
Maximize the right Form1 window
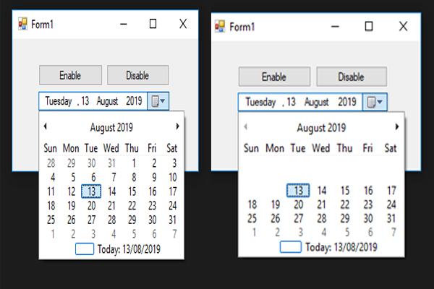tap(369, 26)
